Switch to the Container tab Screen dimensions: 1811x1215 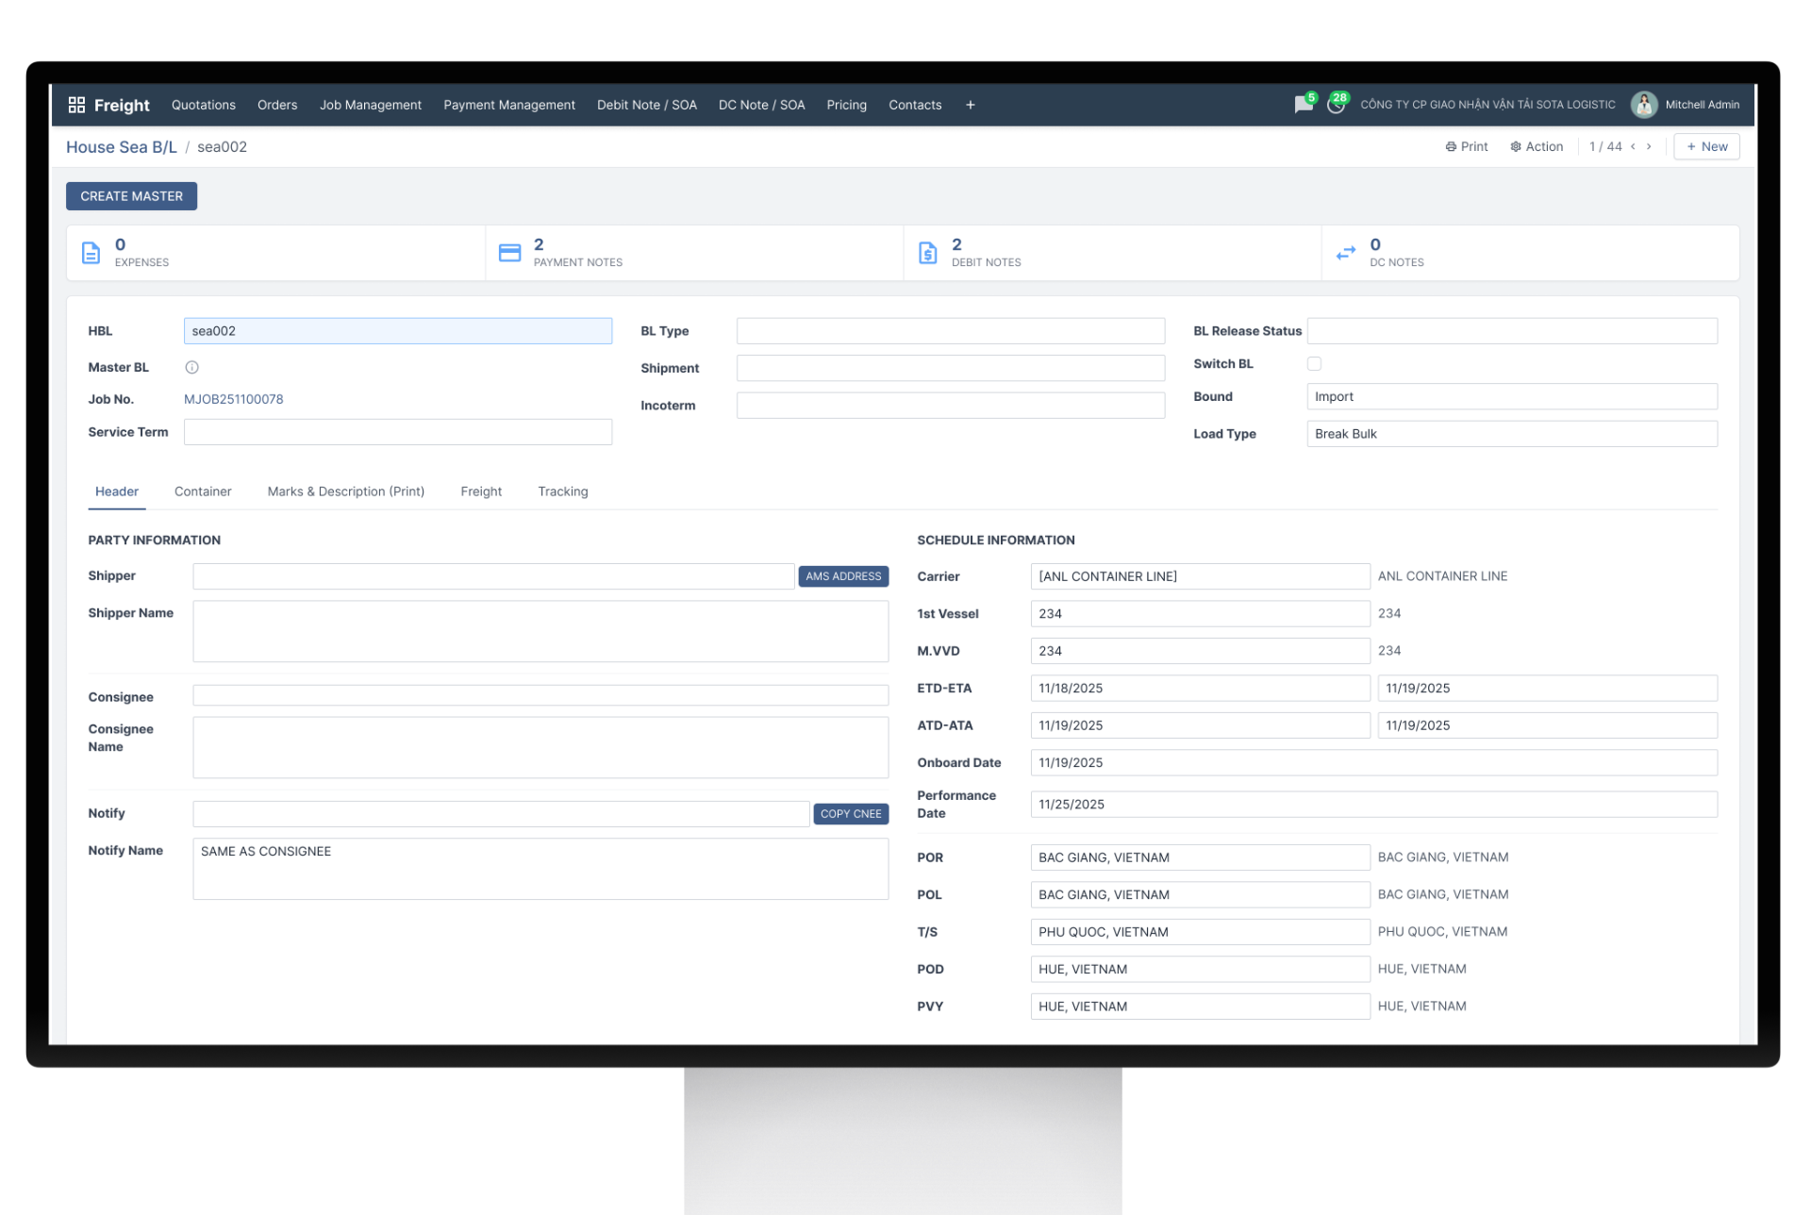203,491
